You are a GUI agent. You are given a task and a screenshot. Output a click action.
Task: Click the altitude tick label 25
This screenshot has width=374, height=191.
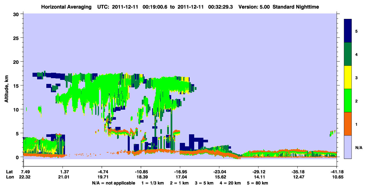click(17, 38)
